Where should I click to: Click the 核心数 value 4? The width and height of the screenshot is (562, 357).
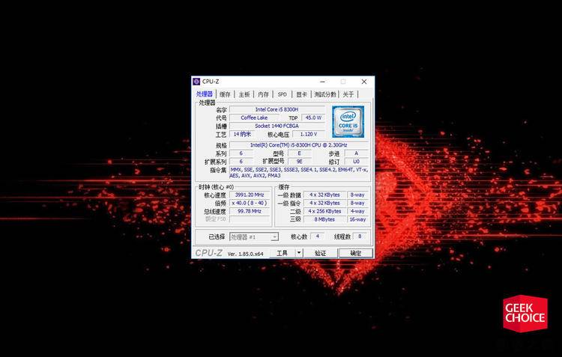[x=317, y=237]
